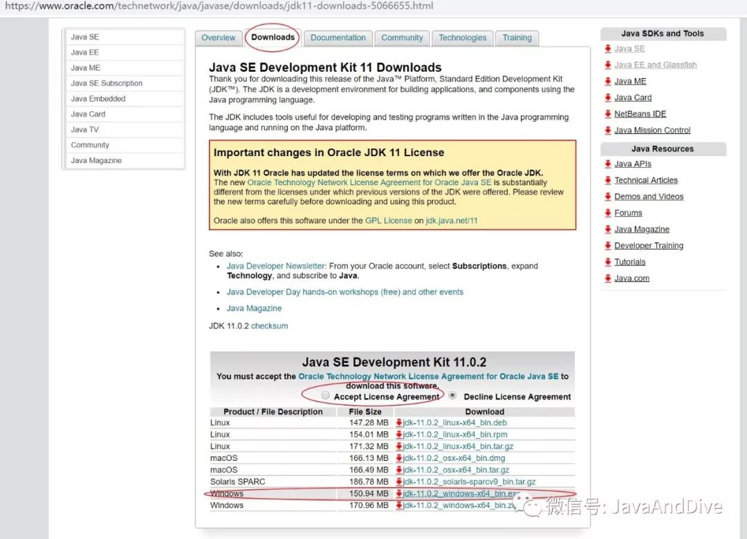Open license agreement link in the 11.0.2 download table header
Viewport: 747px width, 539px height.
click(428, 376)
